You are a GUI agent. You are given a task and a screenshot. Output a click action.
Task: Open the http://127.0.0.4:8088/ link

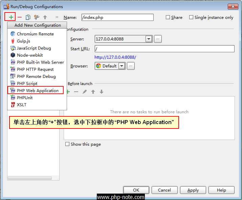pos(115,57)
